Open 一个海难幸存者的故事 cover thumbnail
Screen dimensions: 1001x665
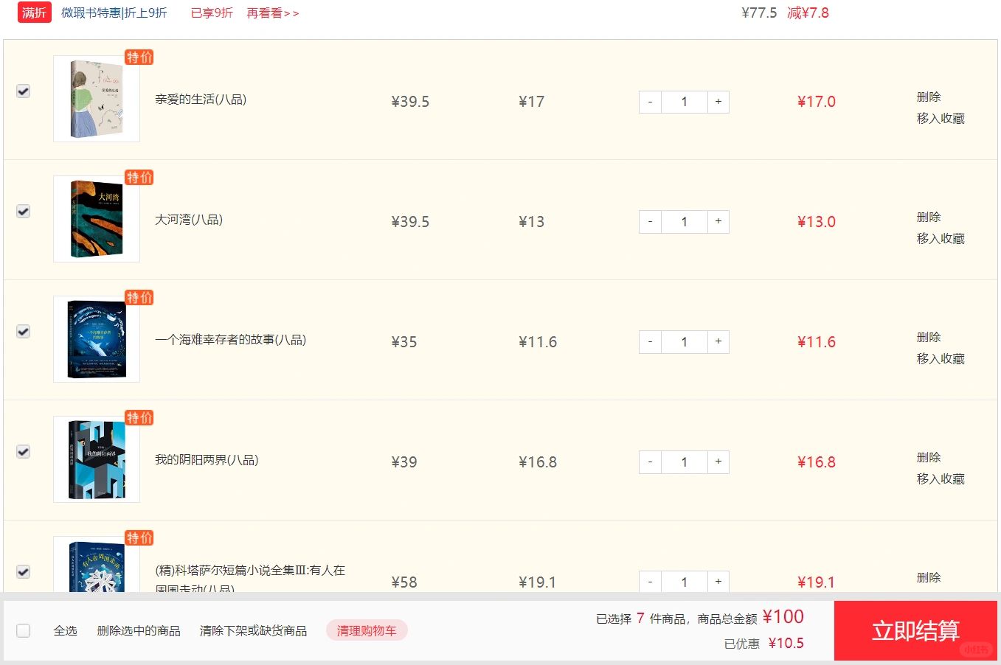tap(97, 339)
